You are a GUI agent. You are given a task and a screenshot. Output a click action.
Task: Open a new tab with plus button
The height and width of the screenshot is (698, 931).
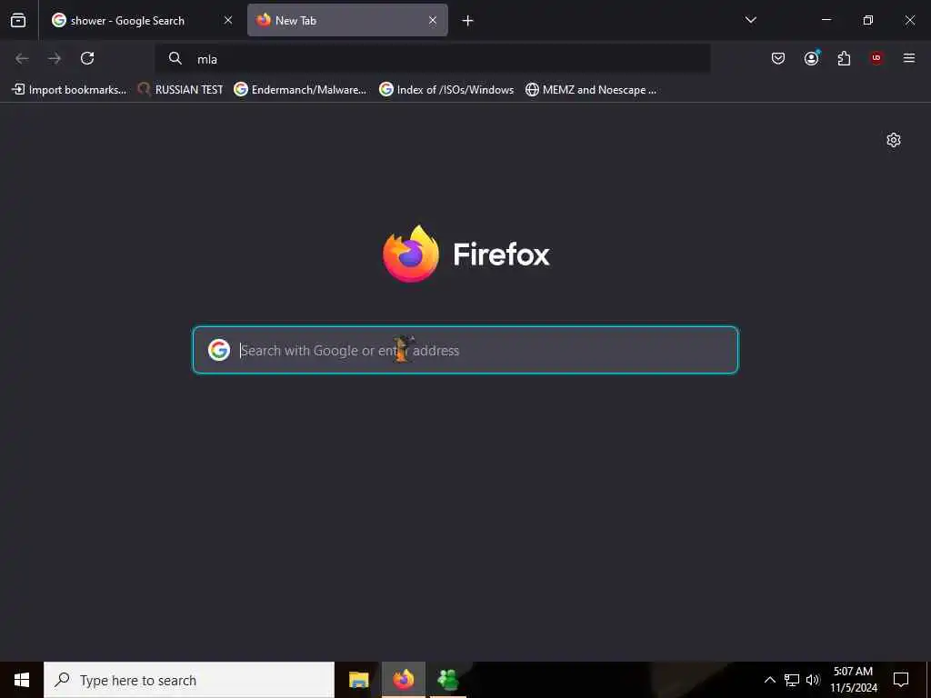tap(468, 21)
